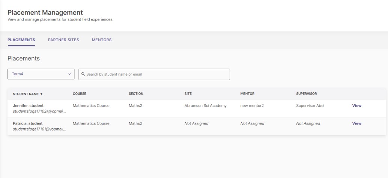Click the Abramson Sci Academy site cell
Image resolution: width=388 pixels, height=178 pixels.
point(205,106)
